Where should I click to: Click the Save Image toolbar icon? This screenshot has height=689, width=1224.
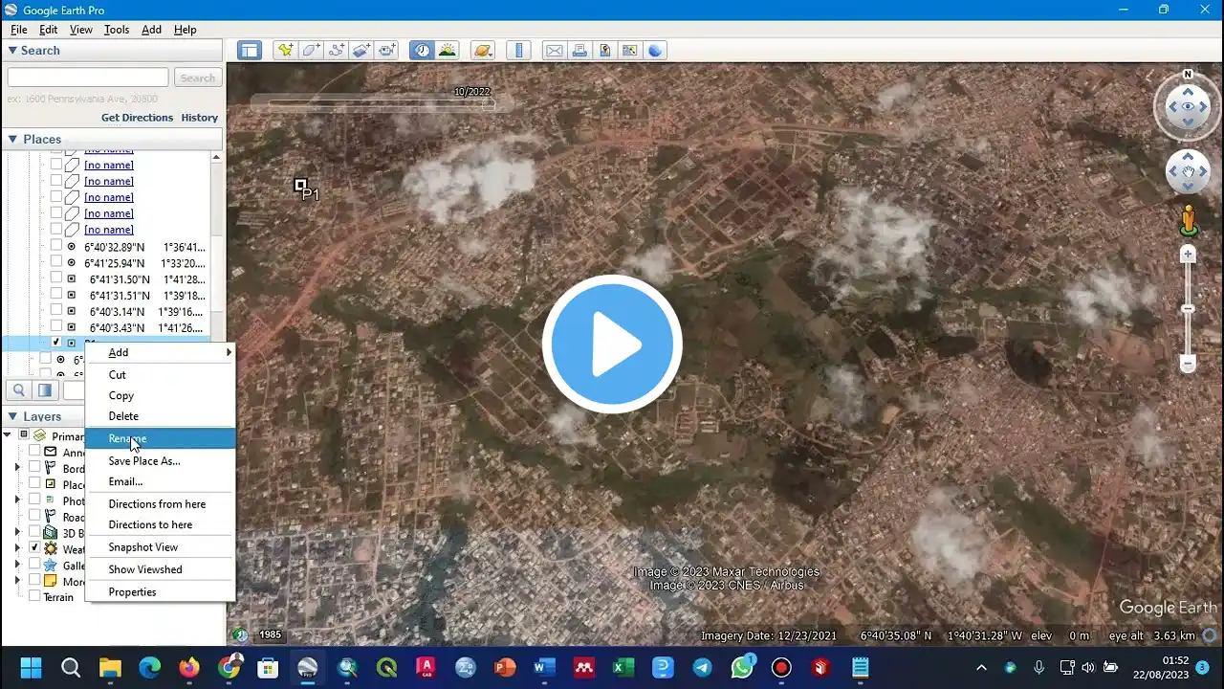click(604, 51)
